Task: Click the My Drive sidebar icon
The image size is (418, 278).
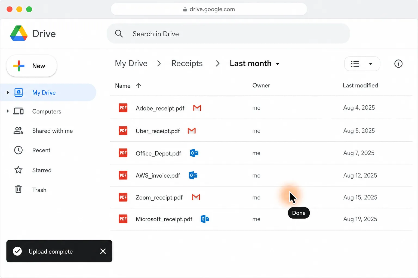Action: tap(19, 93)
